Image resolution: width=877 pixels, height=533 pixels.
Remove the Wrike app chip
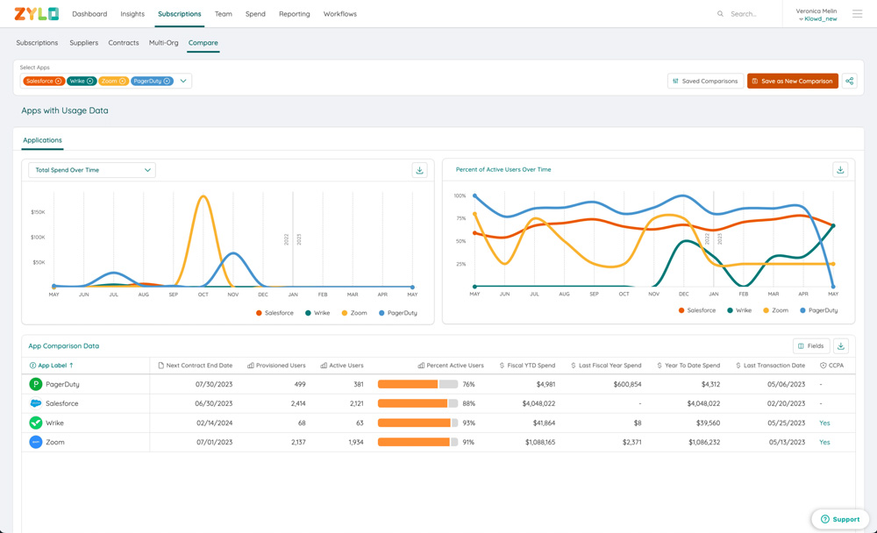tap(90, 82)
